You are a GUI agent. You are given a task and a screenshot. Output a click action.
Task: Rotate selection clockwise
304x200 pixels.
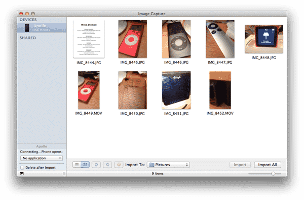[107, 165]
